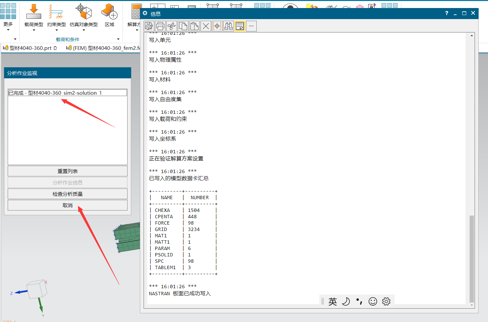The image size is (488, 322).
Task: Click the save-to-file icon in the Information window
Action: pyautogui.click(x=149, y=26)
